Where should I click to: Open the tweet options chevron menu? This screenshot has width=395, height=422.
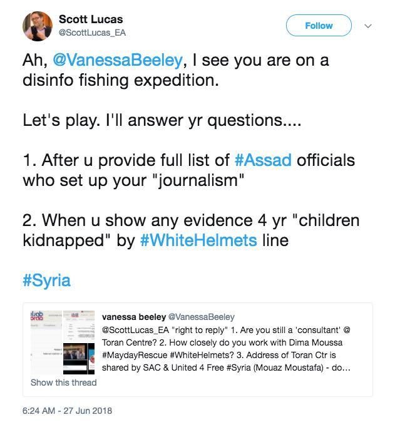coord(367,26)
